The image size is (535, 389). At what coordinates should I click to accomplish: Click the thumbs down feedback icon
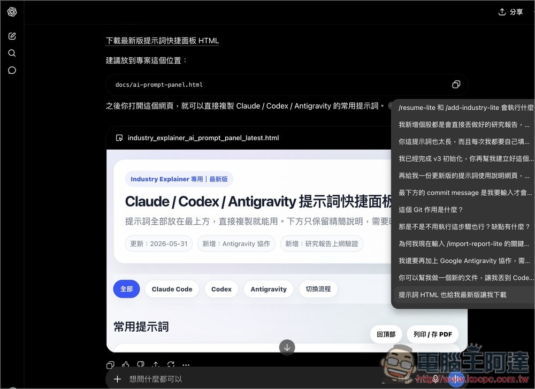pos(141,365)
